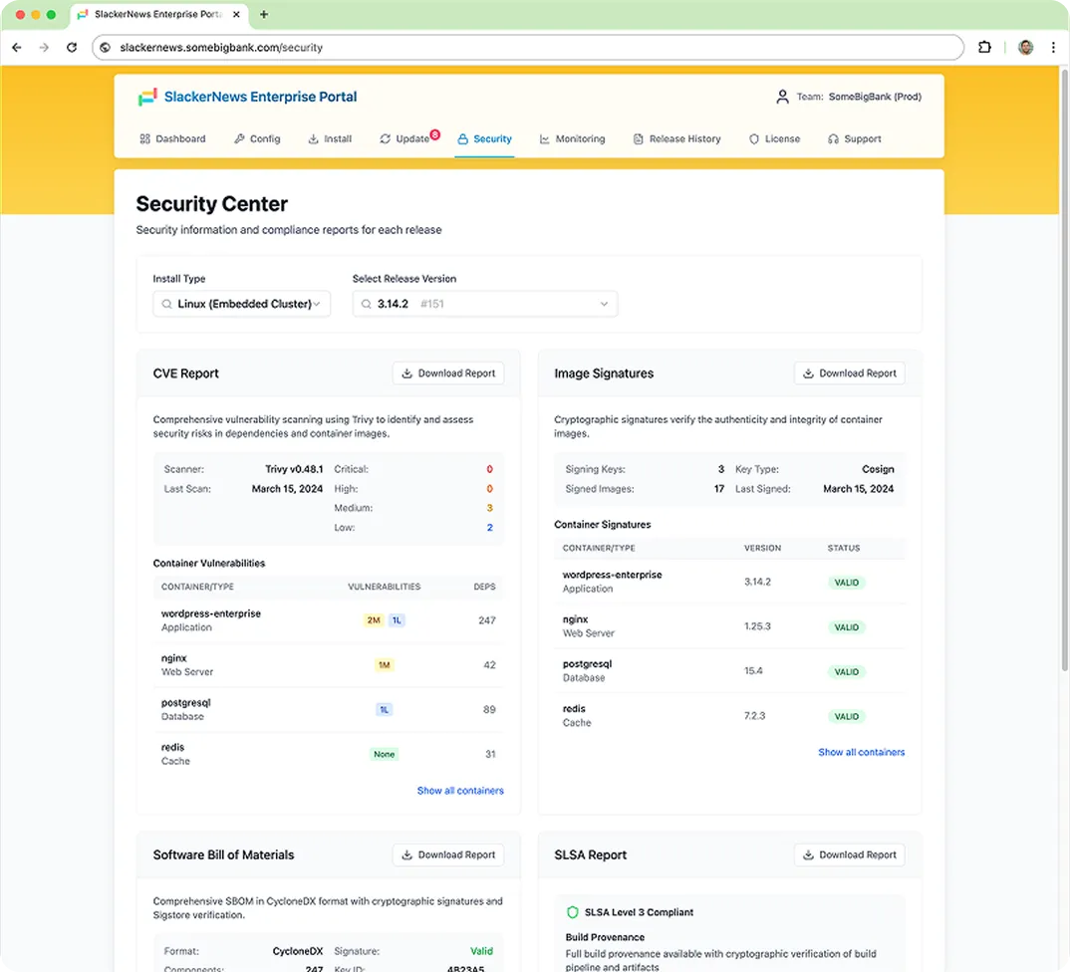Go to the Update tab
1070x972 pixels.
pyautogui.click(x=404, y=139)
